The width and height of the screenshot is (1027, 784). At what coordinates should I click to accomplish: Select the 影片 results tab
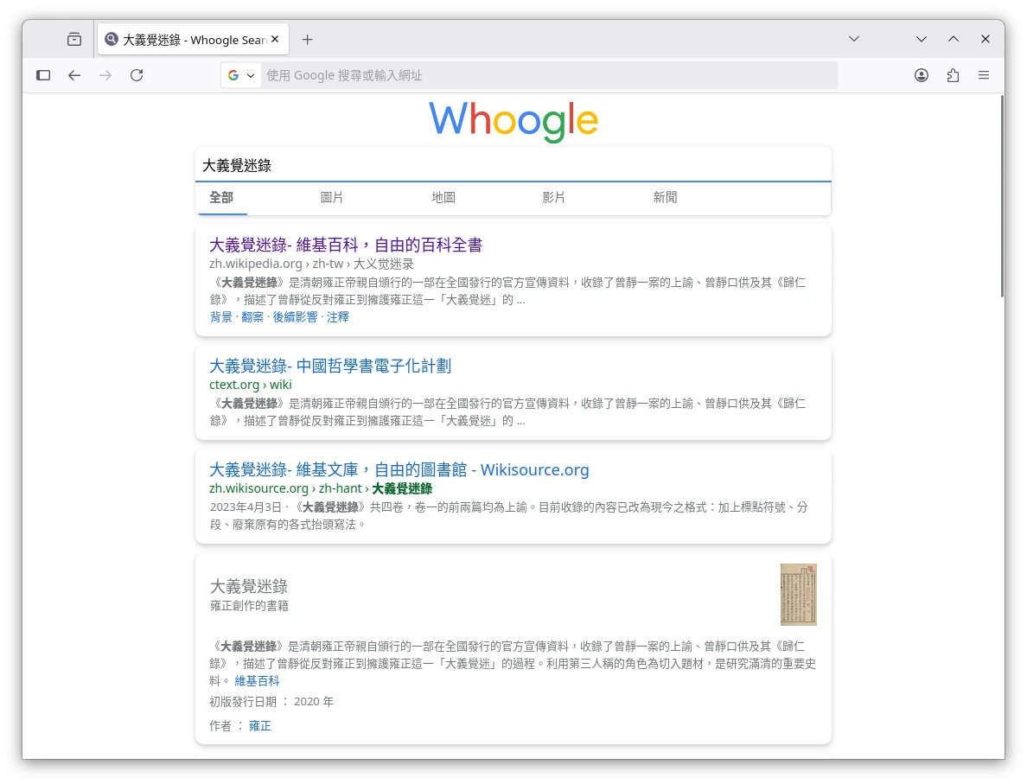554,197
